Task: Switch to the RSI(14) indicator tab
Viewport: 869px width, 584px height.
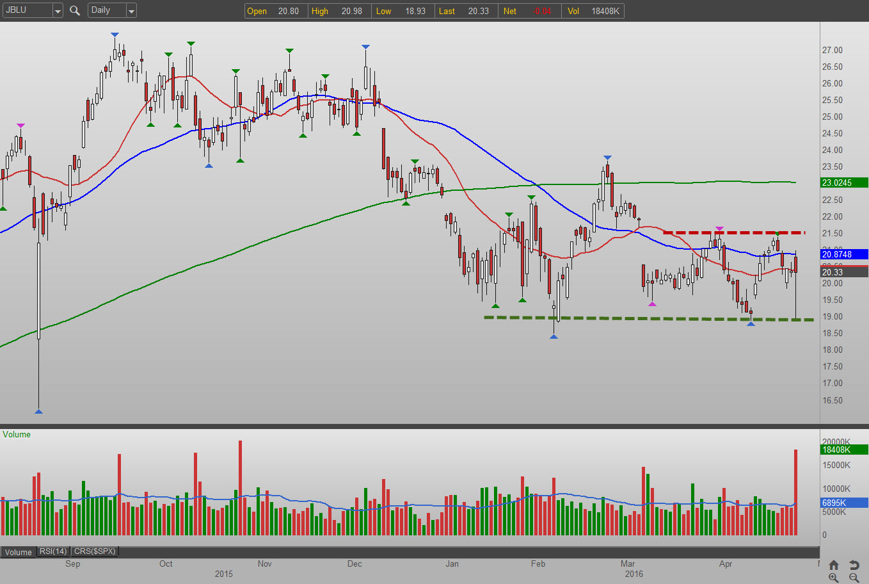Action: tap(53, 551)
